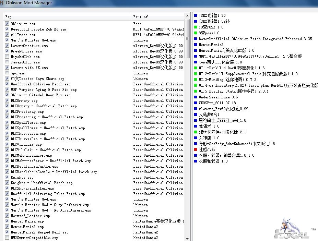Select MBP1.4aFull 2.3整合版 mod entry
Viewport: 318px width, 241px height.
click(250, 56)
